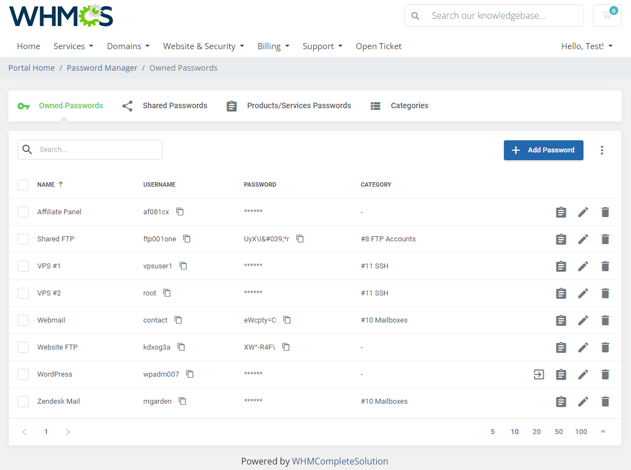Switch to Owned Passwords tab
Screen dimensions: 631x470
[x=61, y=105]
